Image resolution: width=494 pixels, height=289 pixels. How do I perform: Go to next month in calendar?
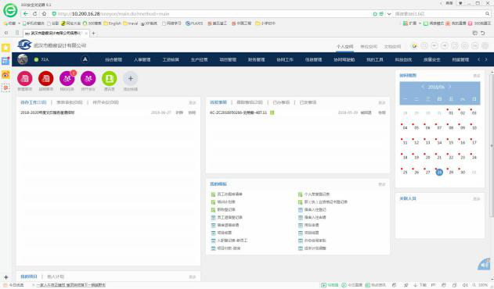[x=450, y=87]
